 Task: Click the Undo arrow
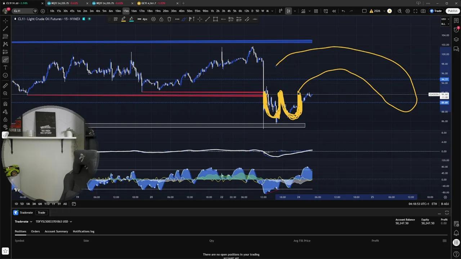pyautogui.click(x=343, y=11)
